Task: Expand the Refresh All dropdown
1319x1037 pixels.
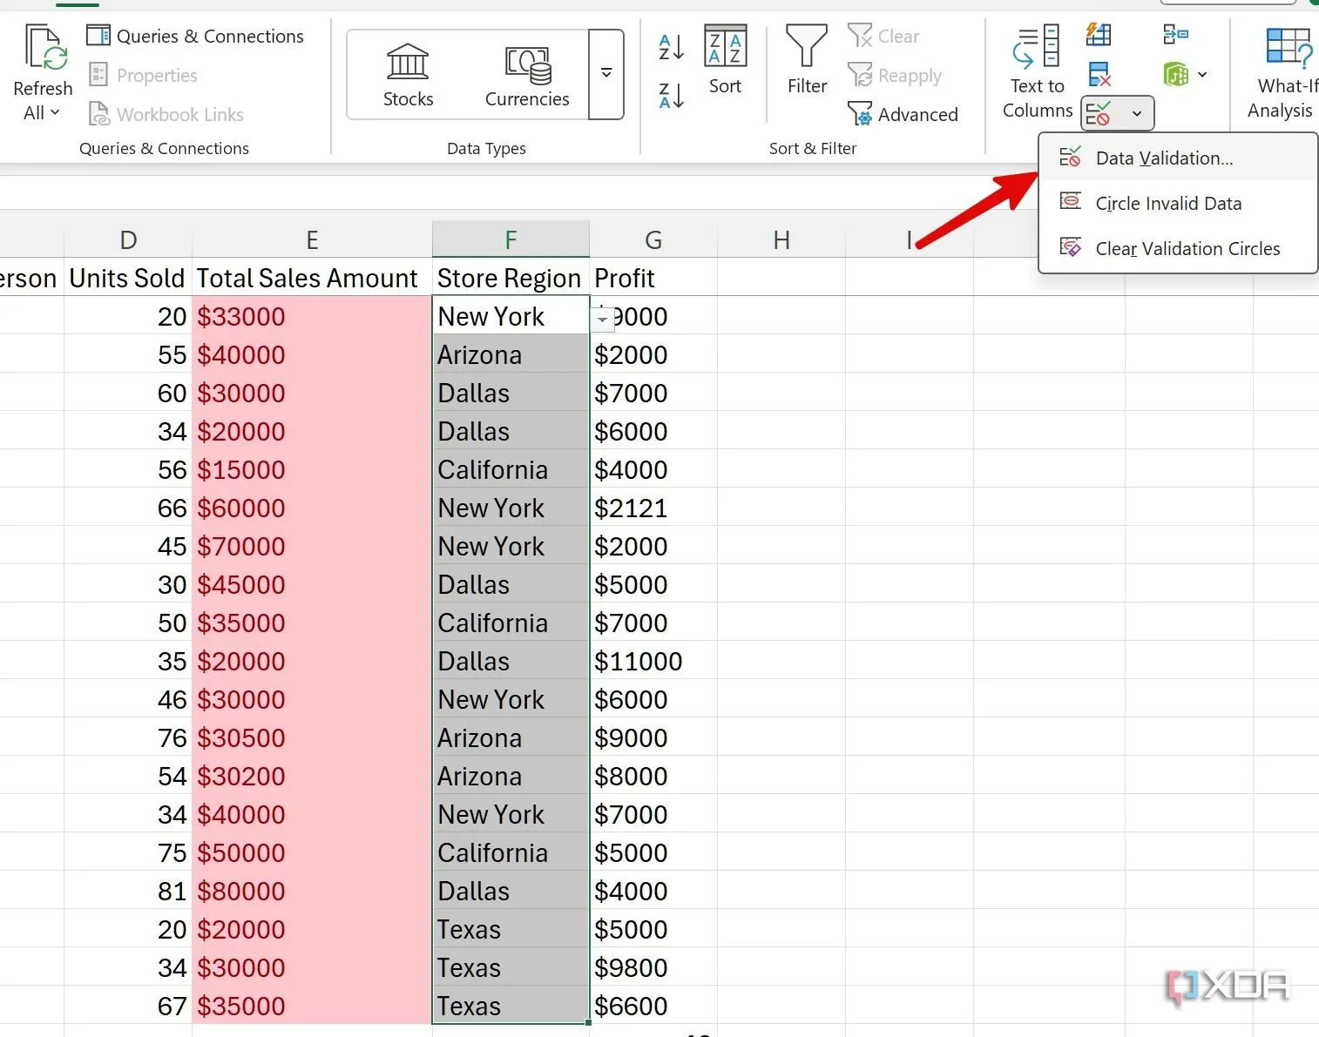Action: click(42, 112)
